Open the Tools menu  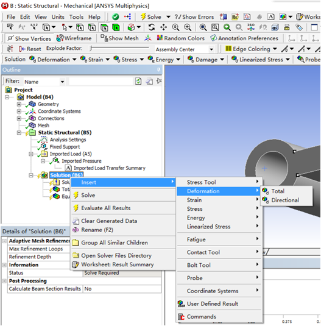76,17
